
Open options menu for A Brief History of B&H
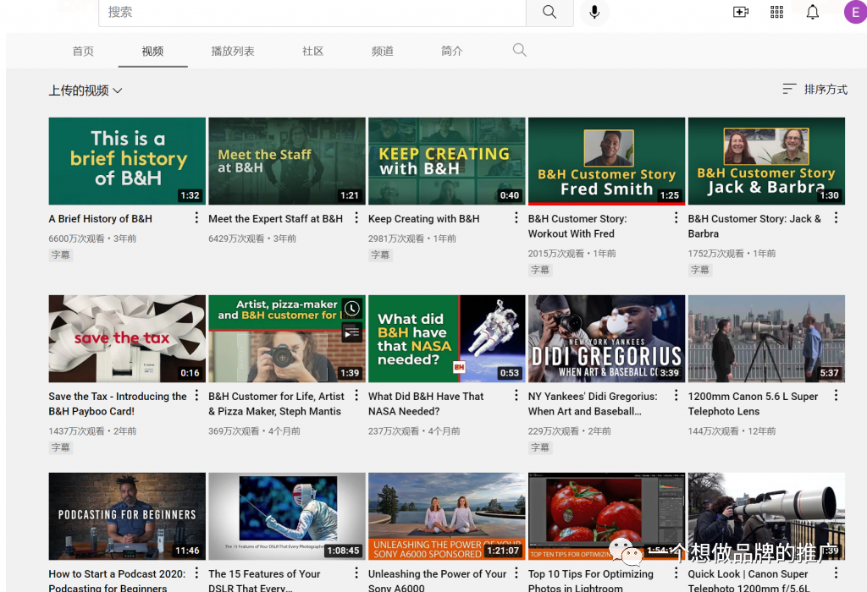point(196,218)
